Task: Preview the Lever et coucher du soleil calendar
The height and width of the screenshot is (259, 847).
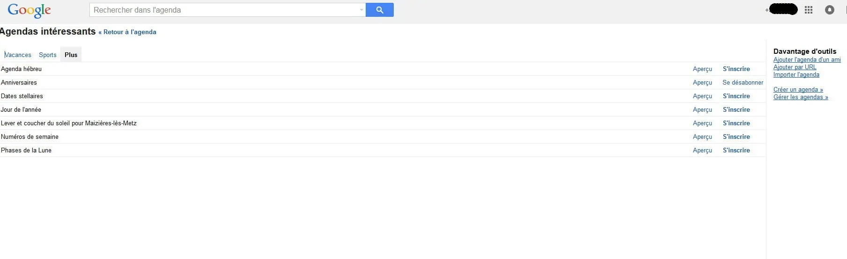Action: 702,123
